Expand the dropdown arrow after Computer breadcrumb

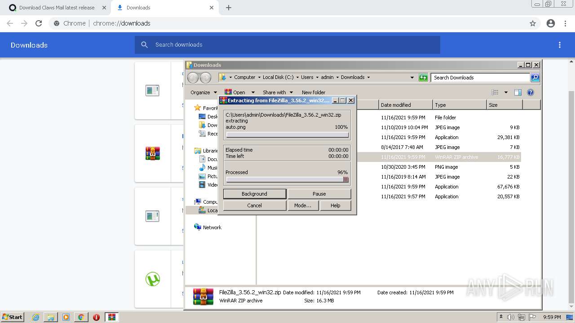259,77
